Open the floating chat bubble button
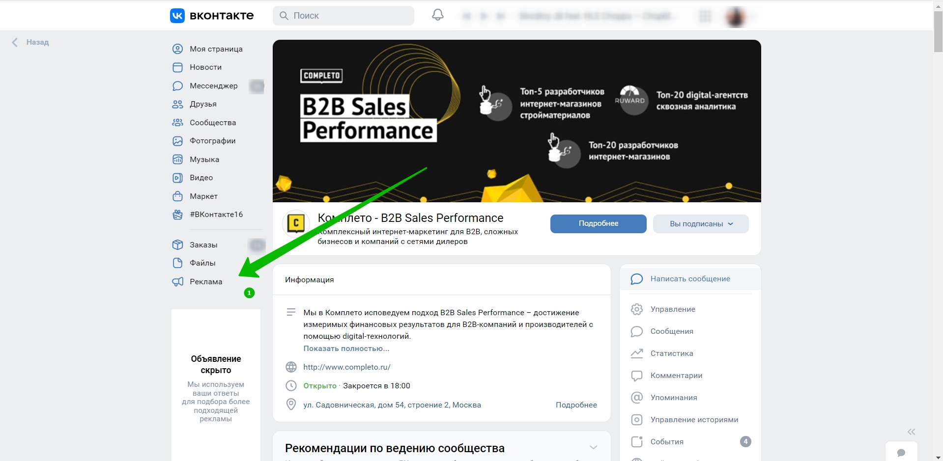Image resolution: width=943 pixels, height=461 pixels. tap(901, 452)
